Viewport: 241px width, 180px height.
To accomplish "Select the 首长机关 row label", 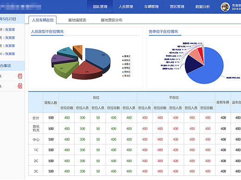I will click(36, 128).
